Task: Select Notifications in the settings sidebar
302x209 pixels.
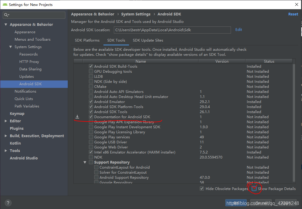Action: [25, 91]
